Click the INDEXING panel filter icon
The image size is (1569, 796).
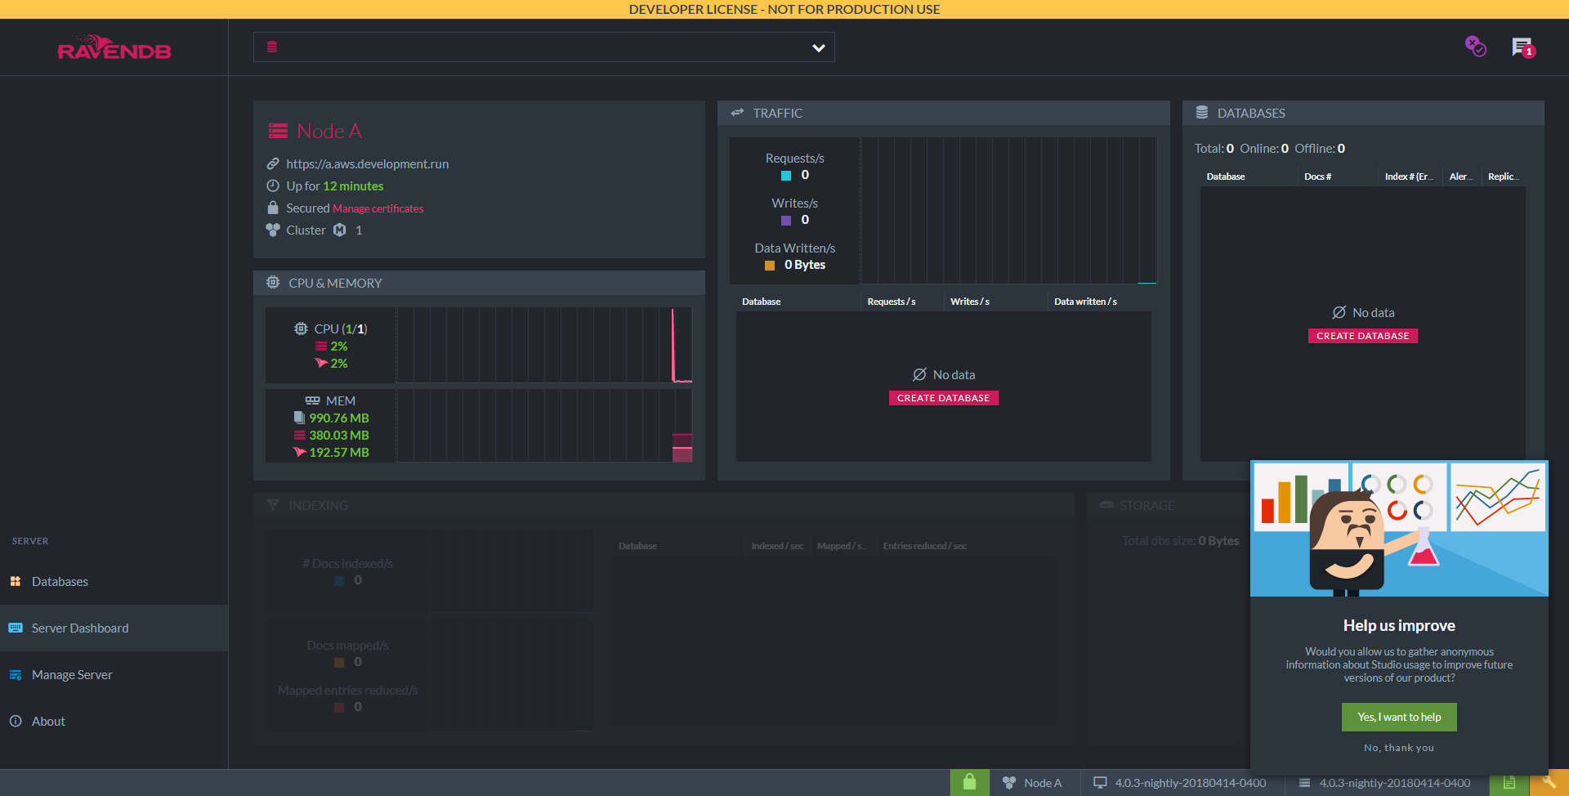273,505
